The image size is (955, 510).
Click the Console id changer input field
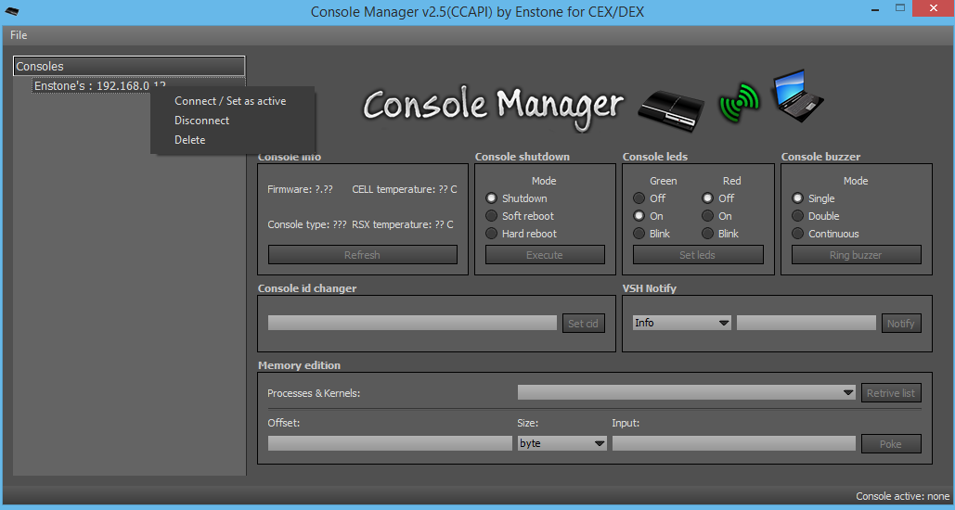point(412,324)
